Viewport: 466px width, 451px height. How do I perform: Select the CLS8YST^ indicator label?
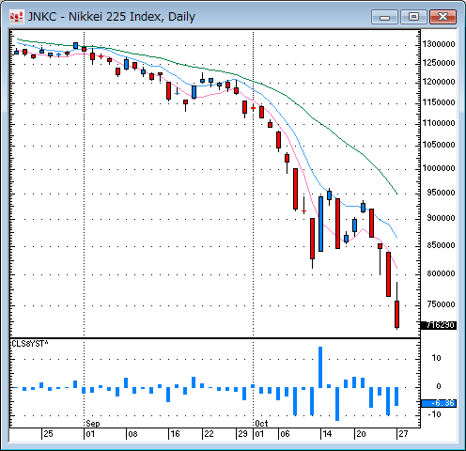pyautogui.click(x=30, y=344)
